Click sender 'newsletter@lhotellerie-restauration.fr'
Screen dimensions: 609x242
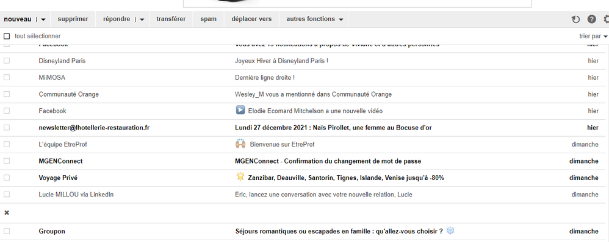pyautogui.click(x=94, y=128)
